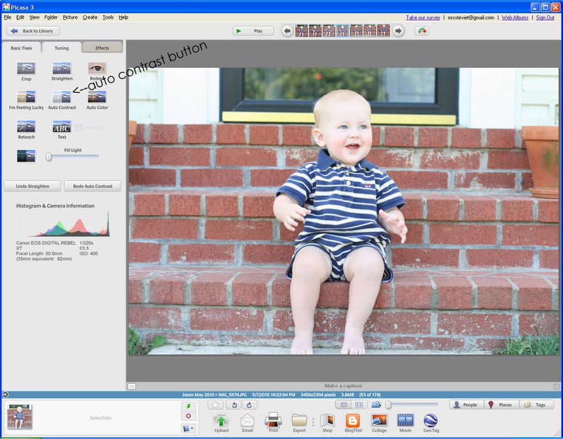Open Collage from the bottom toolbar

coord(379,421)
